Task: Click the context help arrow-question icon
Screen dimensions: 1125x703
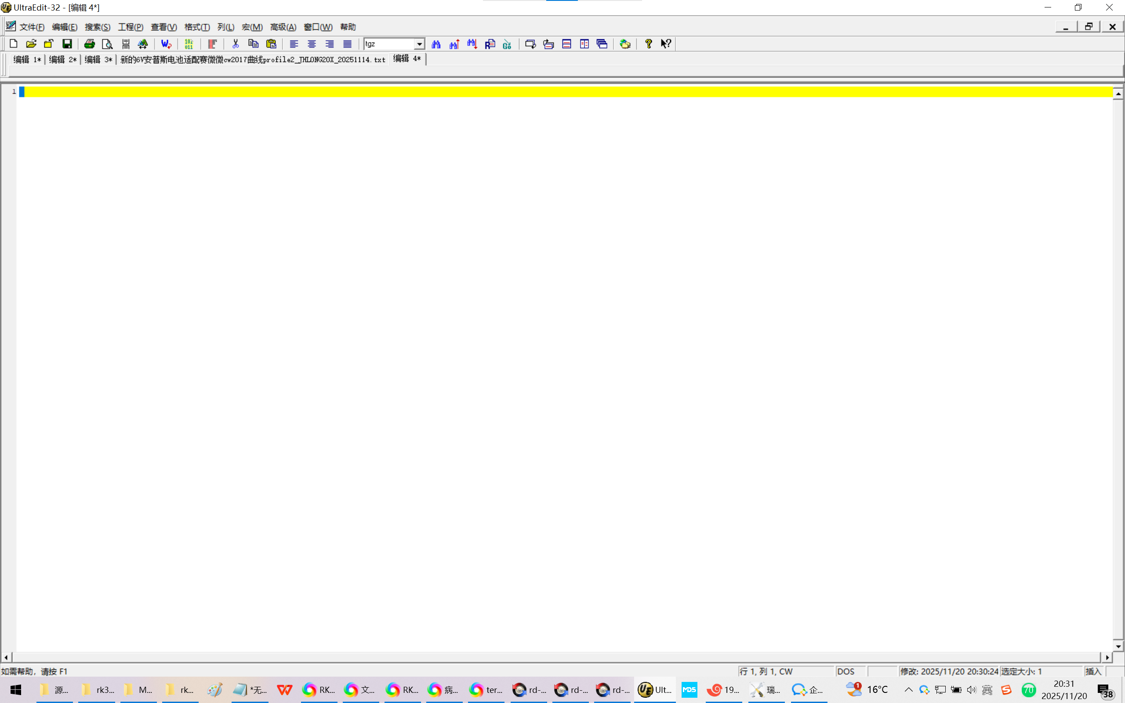Action: [666, 43]
